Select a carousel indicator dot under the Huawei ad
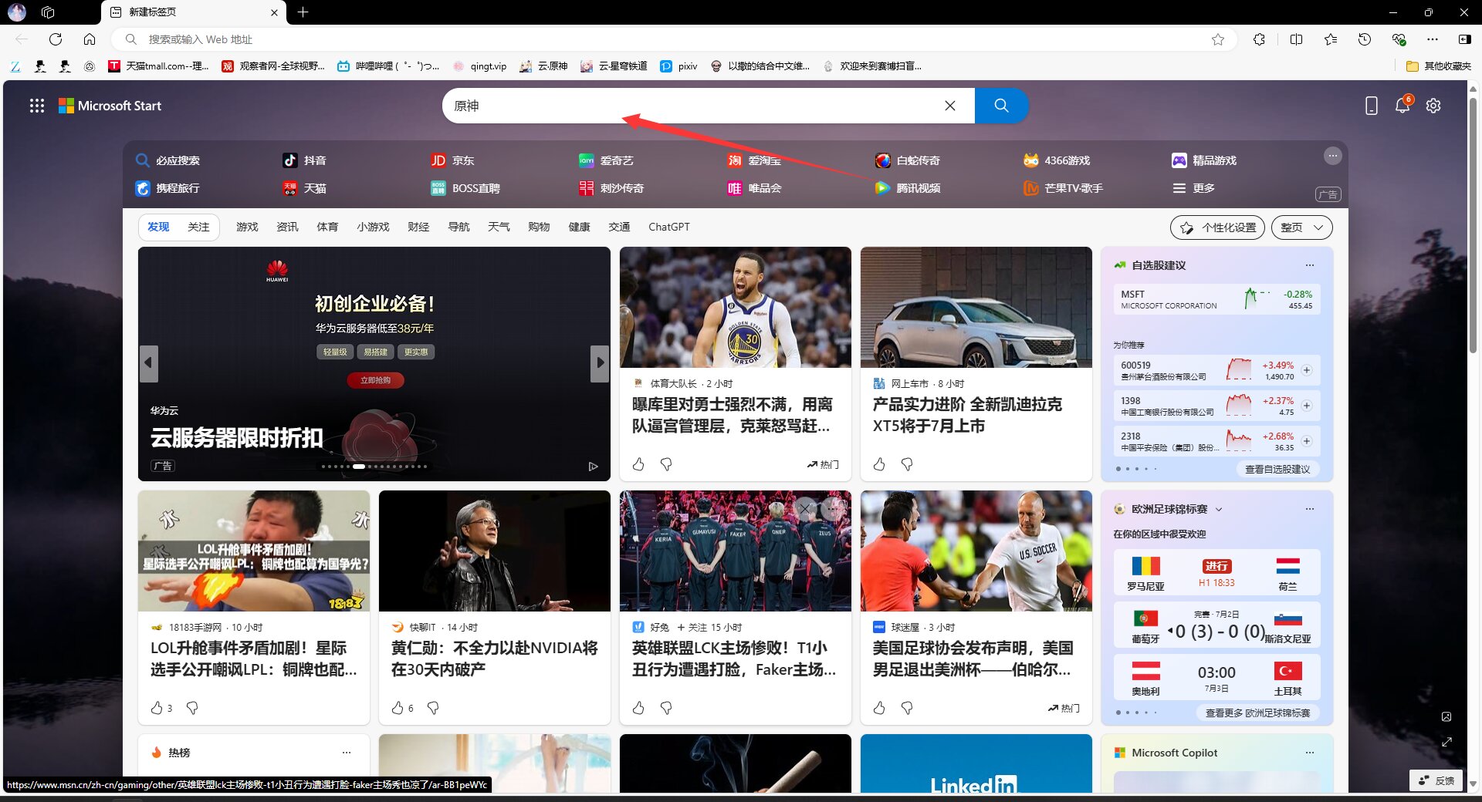 [359, 467]
